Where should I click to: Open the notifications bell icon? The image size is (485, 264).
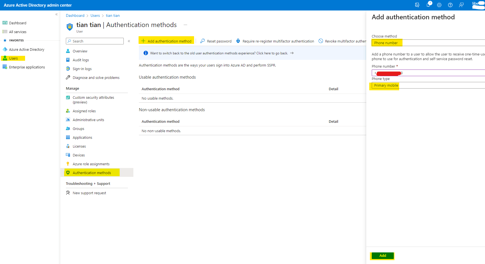pos(428,5)
